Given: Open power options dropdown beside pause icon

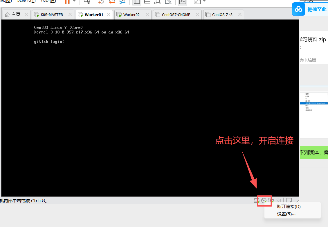Looking at the screenshot, I should click(74, 1).
